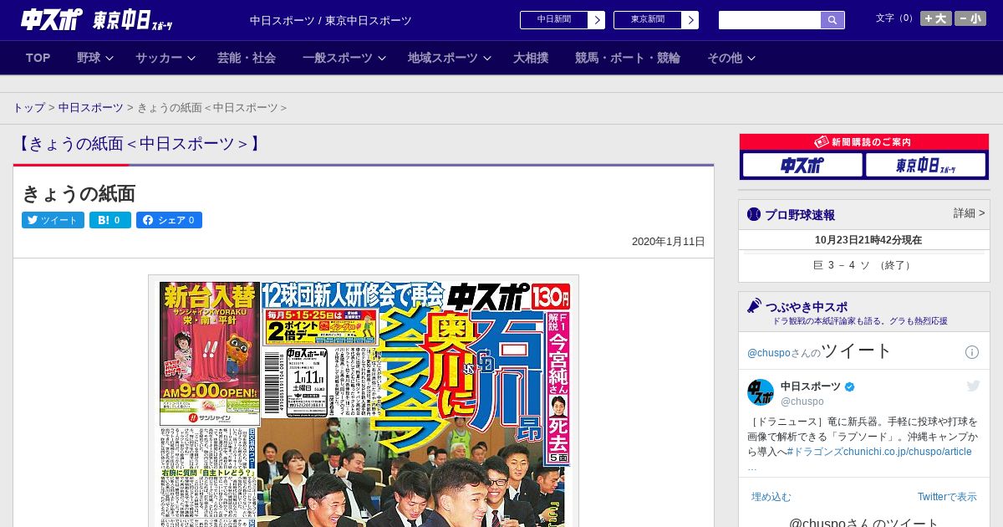Open the 芸能・社会 menu item
Viewport: 1003px width, 527px height.
pos(247,58)
